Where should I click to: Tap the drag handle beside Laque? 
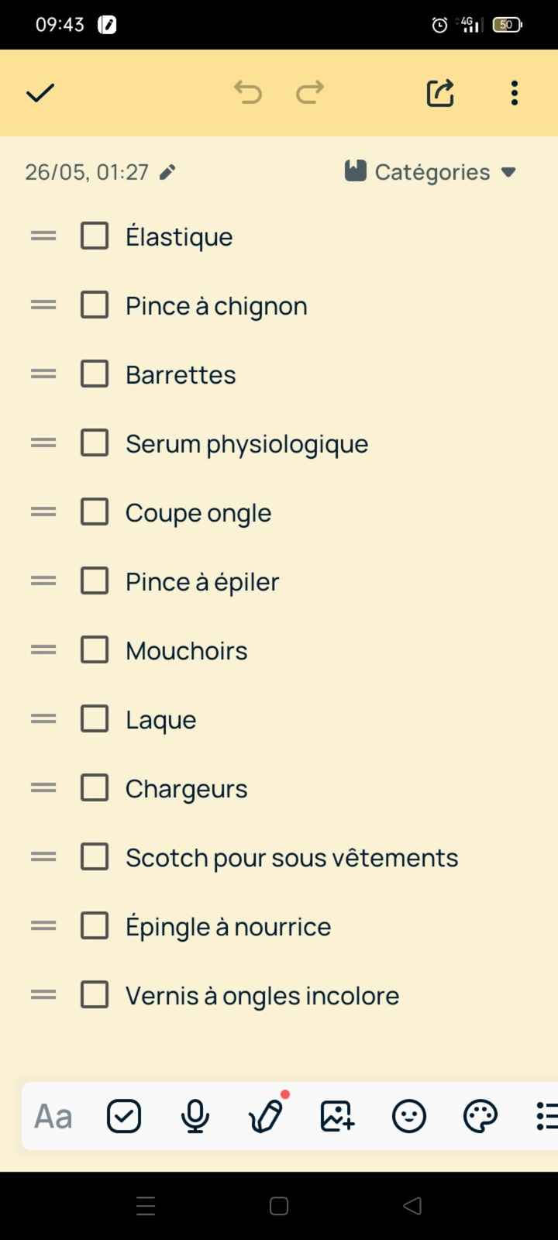click(x=43, y=718)
